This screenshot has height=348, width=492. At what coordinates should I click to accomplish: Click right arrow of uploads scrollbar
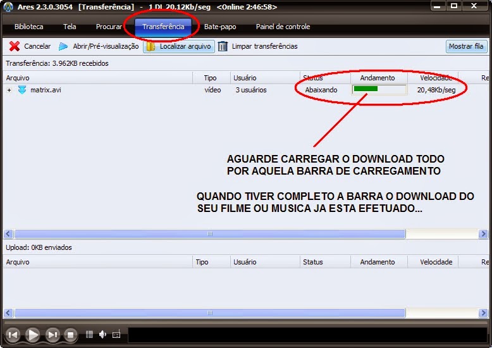pos(483,313)
